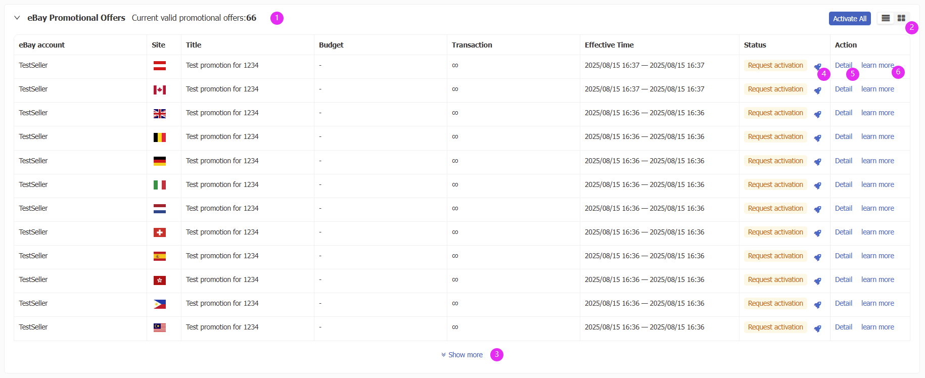Click learn more in the Canada row
This screenshot has height=378, width=925.
coord(877,89)
